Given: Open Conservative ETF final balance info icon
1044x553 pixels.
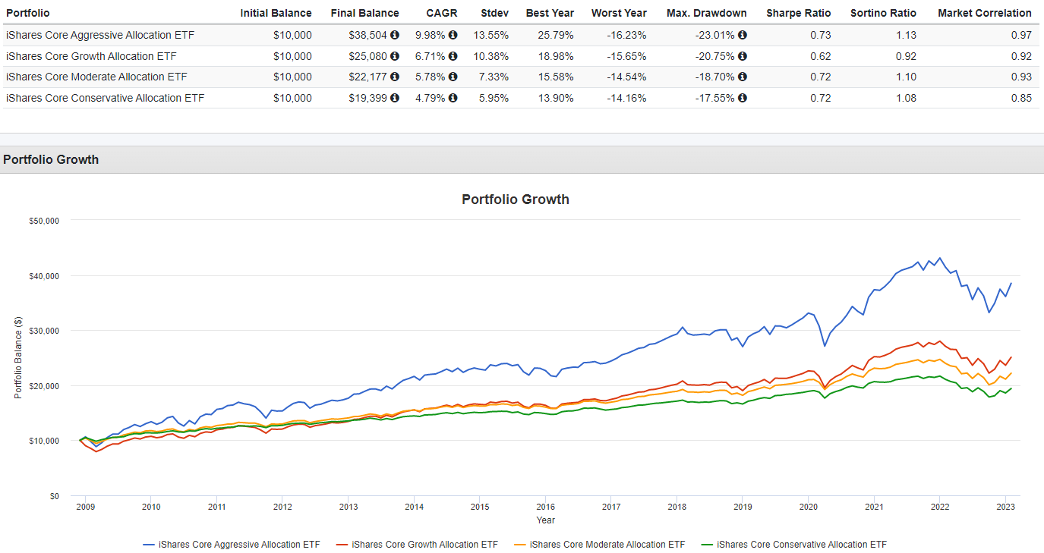Looking at the screenshot, I should tap(393, 98).
